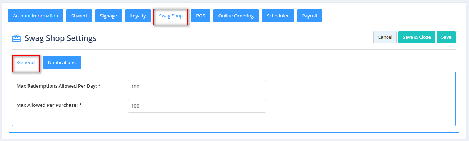The image size is (469, 141).
Task: Open the Signage tab
Action: click(108, 16)
